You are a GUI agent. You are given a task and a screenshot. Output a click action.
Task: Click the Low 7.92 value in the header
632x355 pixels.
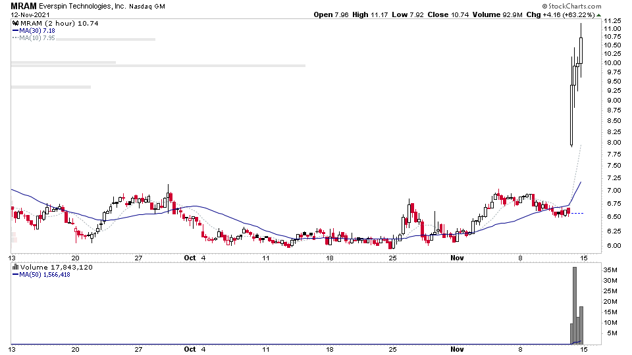[408, 14]
